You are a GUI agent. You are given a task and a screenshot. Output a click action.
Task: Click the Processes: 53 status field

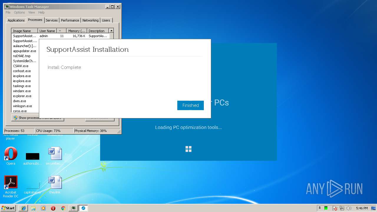[x=19, y=131]
